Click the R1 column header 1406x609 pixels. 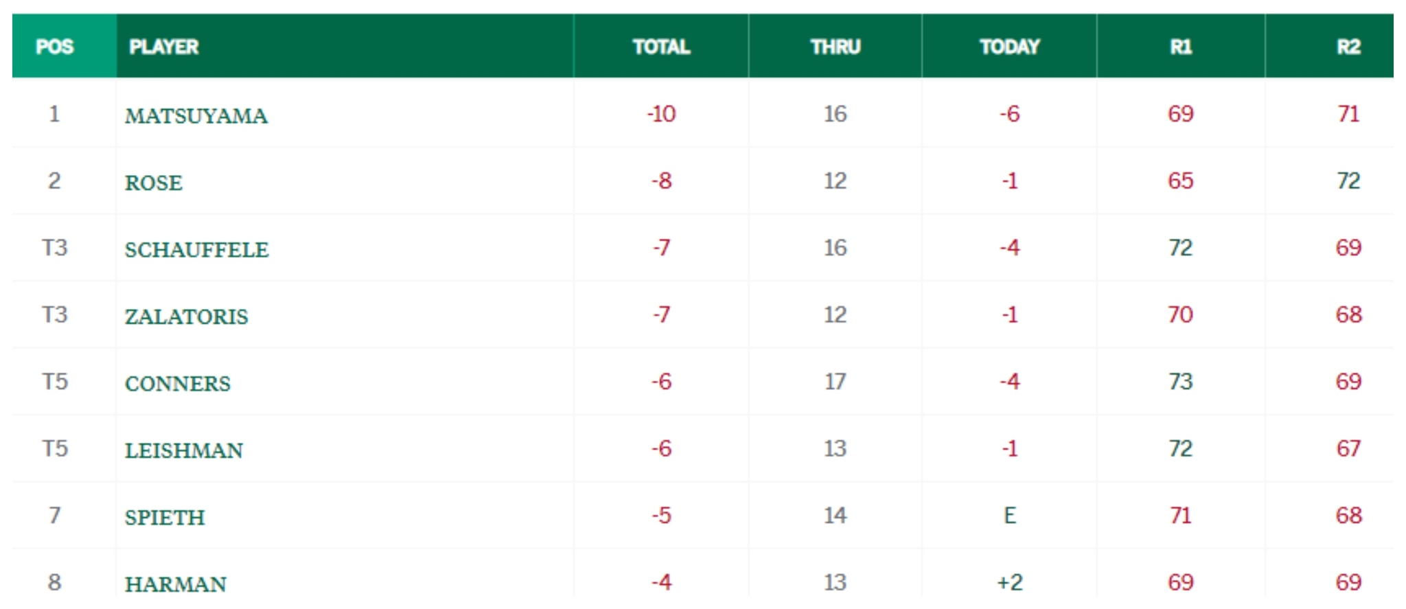(x=1181, y=47)
